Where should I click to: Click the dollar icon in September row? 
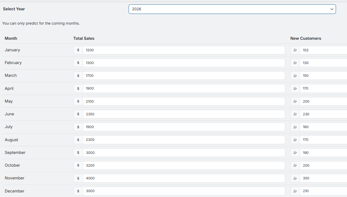78,153
